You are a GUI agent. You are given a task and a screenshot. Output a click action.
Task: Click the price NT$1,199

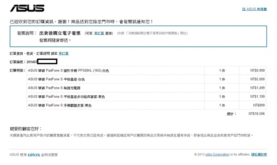[x=257, y=96]
